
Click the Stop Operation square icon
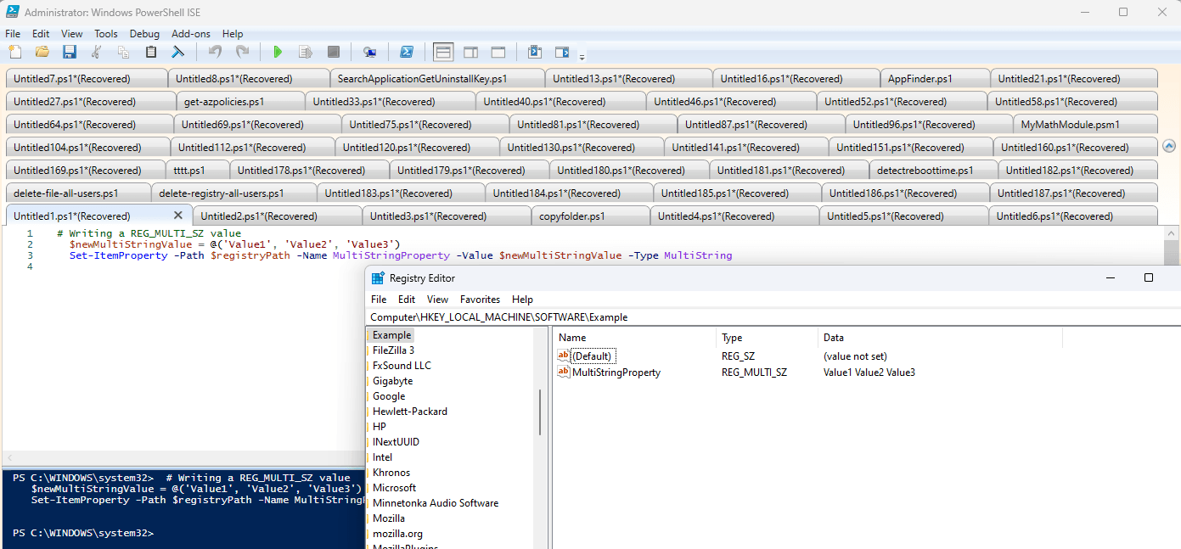point(334,52)
